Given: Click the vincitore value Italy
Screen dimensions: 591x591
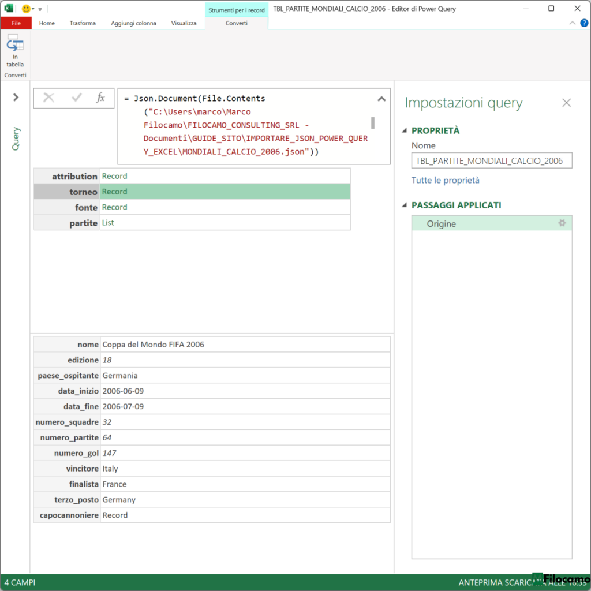Looking at the screenshot, I should [x=110, y=469].
